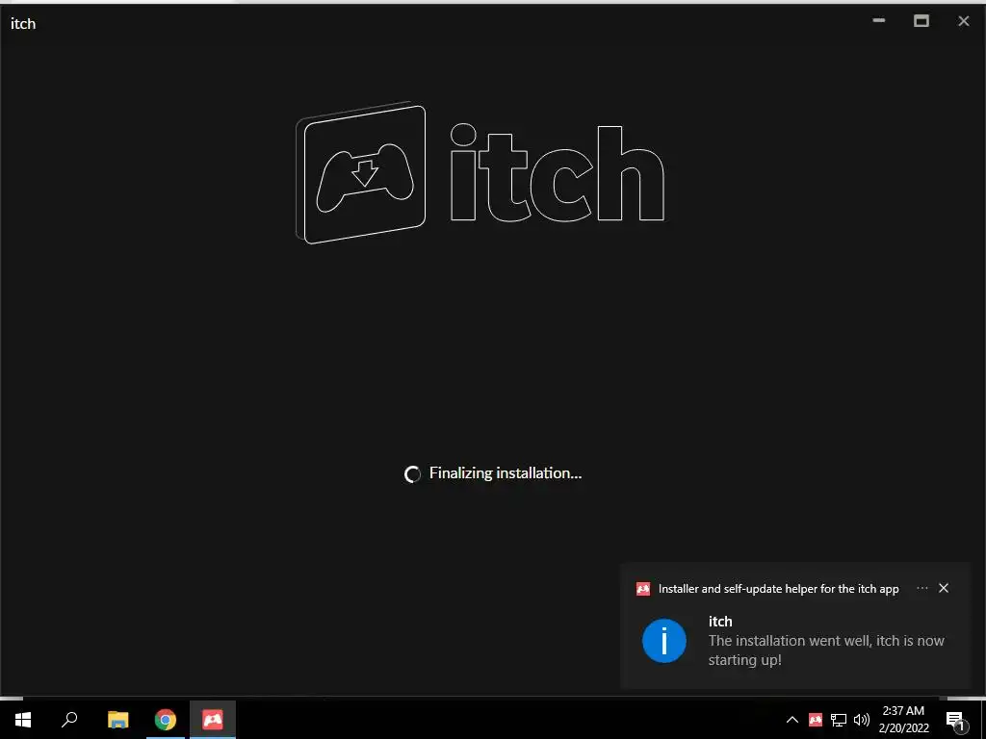
Task: Open notification options via the three dots
Action: pyautogui.click(x=921, y=588)
